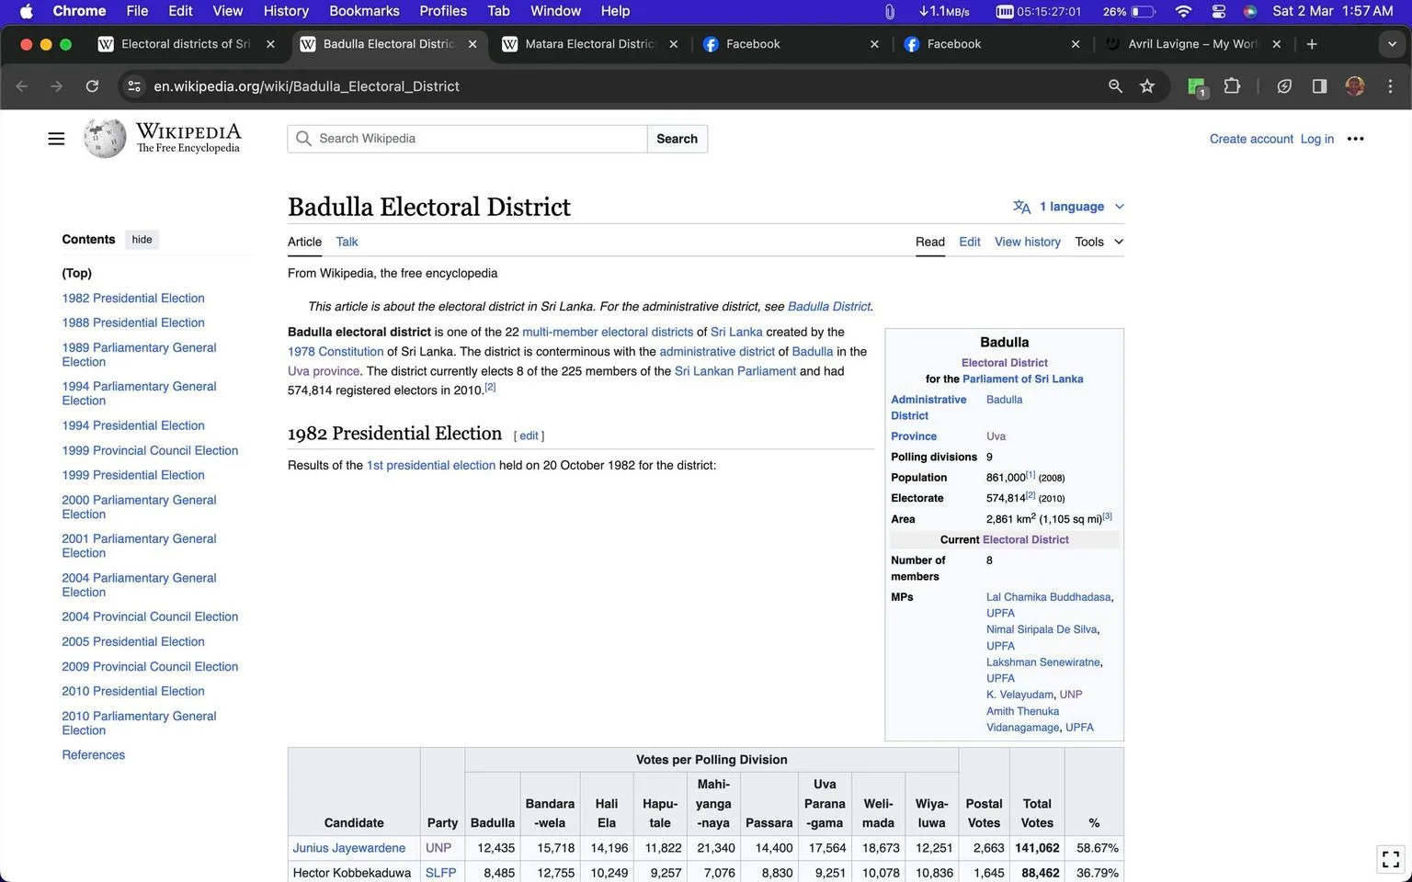Bookmark this page with the star icon
Screen dimensions: 1412x882
(x=1147, y=86)
